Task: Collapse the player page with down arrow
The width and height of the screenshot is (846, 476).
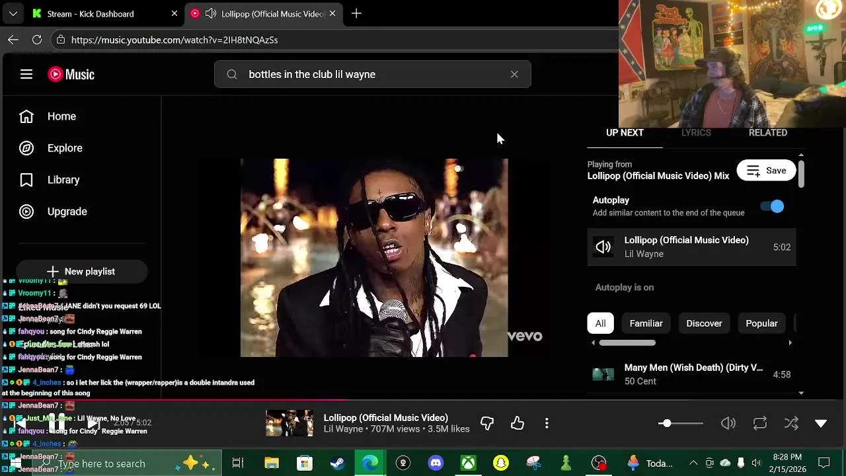Action: point(821,423)
